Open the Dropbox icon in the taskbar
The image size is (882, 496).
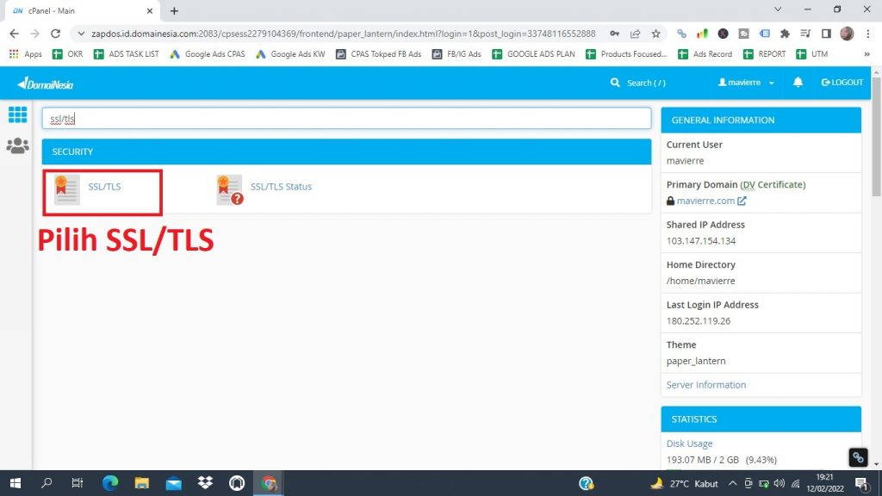click(205, 483)
